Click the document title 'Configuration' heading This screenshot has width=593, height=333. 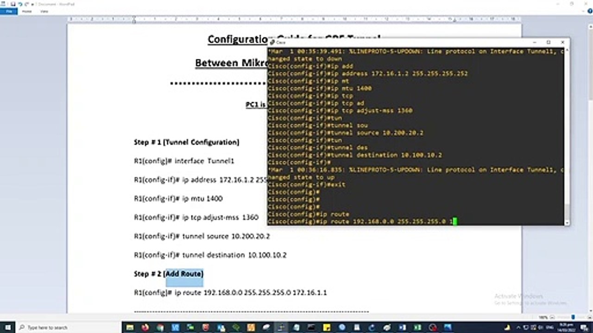click(237, 39)
